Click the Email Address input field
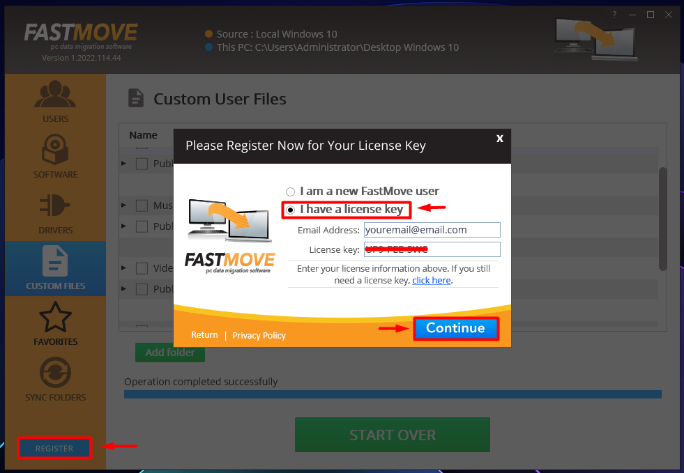684x473 pixels. [x=432, y=230]
